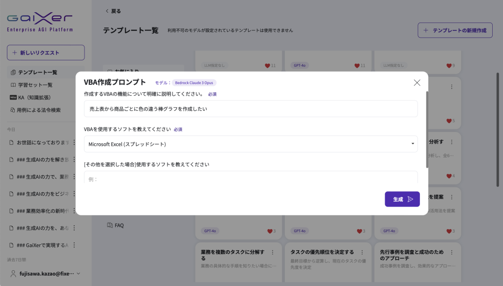Image resolution: width=503 pixels, height=286 pixels.
Task: Open テンプレート一覧 in the sidebar
Action: [x=37, y=72]
